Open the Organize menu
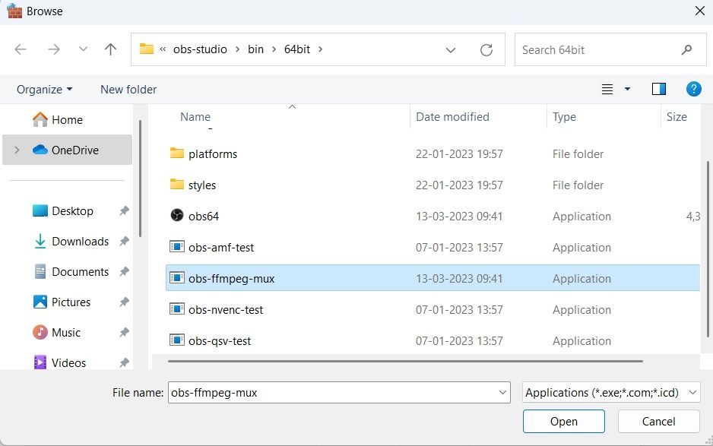Screen dimensions: 713x446 [x=43, y=89]
